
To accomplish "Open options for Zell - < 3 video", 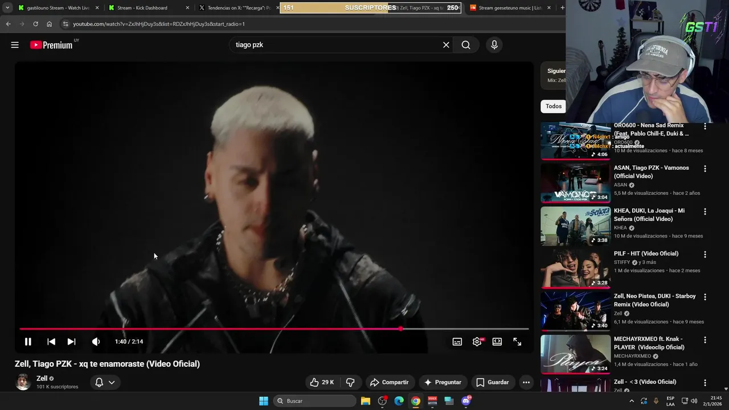I will coord(705,383).
